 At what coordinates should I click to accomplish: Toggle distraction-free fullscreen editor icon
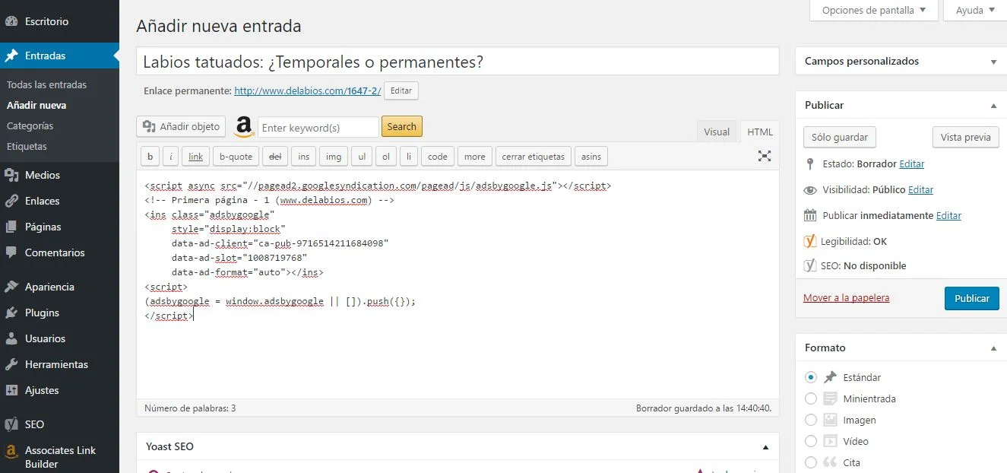pyautogui.click(x=765, y=156)
